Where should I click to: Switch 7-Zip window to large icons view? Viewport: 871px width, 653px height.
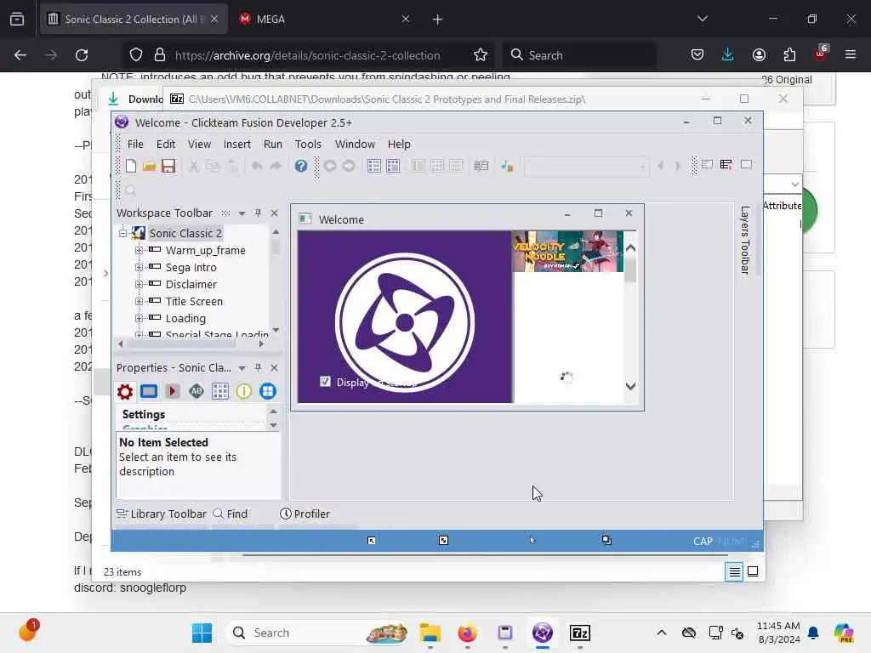coord(753,571)
